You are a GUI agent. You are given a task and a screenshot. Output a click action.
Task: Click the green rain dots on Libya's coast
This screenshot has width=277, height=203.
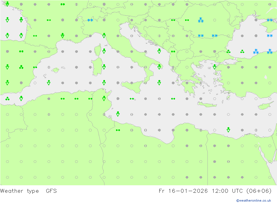click(118, 130)
